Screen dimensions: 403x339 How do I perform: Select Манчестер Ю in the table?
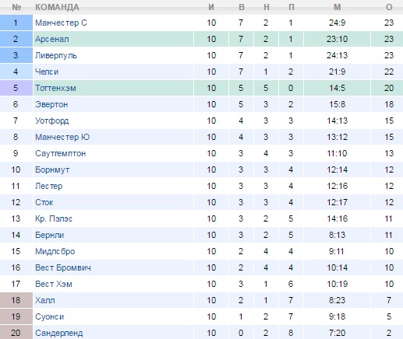[62, 137]
